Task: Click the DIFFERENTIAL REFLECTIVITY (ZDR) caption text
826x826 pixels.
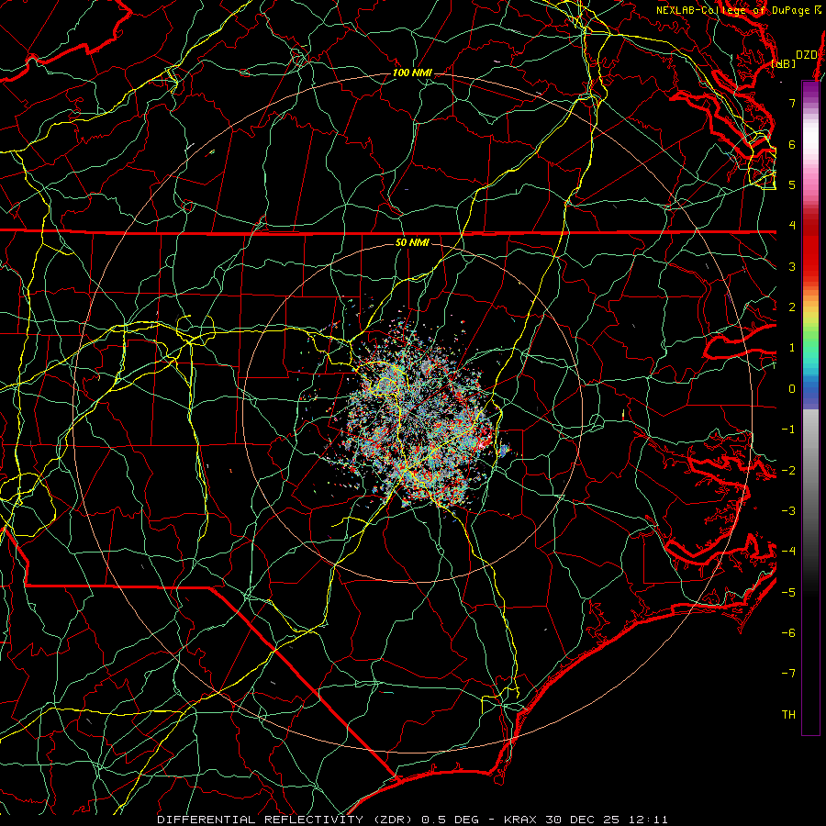Action: tap(287, 820)
